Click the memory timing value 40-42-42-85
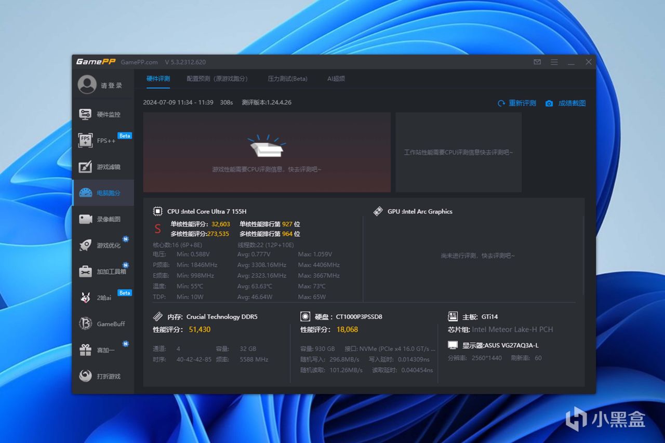The width and height of the screenshot is (665, 443). point(194,359)
